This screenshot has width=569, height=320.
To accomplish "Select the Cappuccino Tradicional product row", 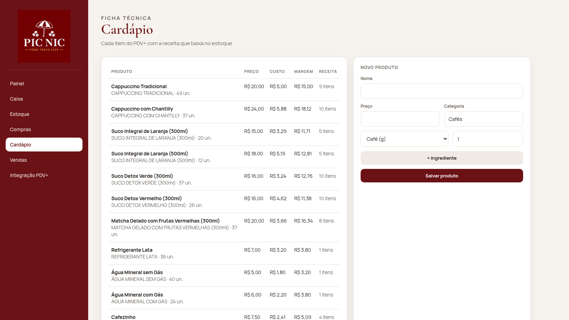I will 224,90.
